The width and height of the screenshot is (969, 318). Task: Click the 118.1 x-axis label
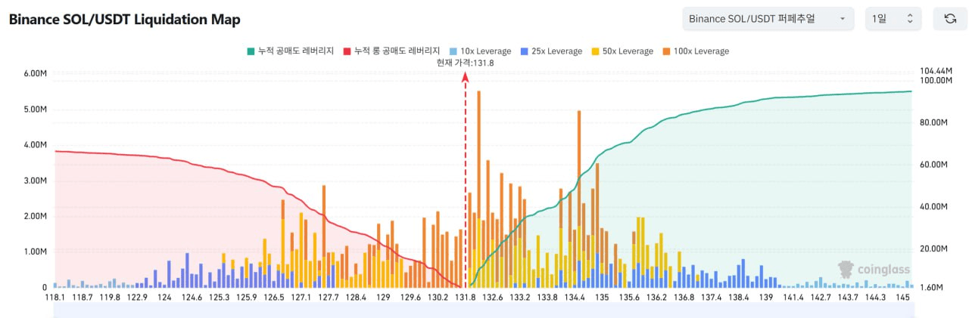(55, 298)
